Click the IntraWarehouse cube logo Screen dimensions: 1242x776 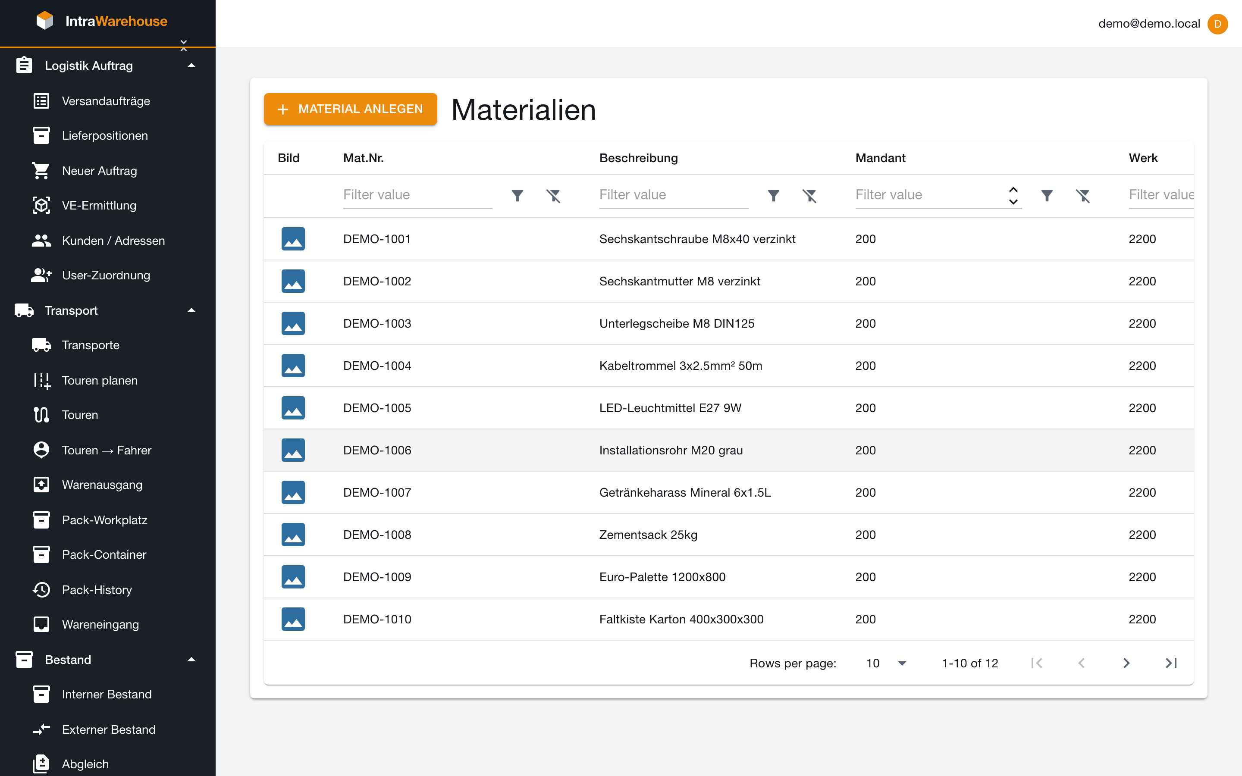tap(45, 21)
